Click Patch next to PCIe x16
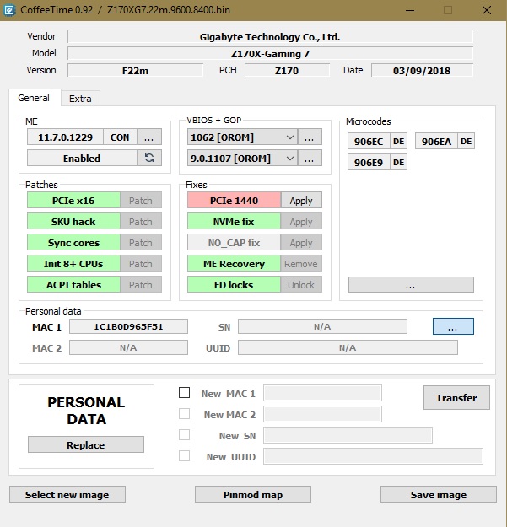The height and width of the screenshot is (527, 507). 141,201
